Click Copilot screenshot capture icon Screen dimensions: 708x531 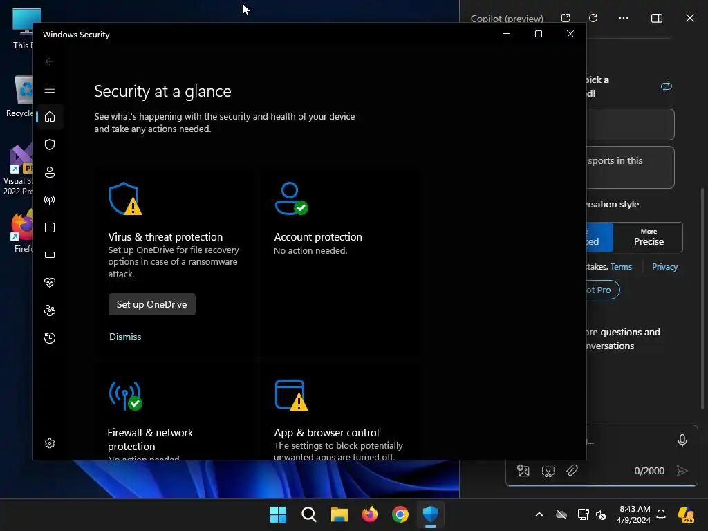click(548, 472)
